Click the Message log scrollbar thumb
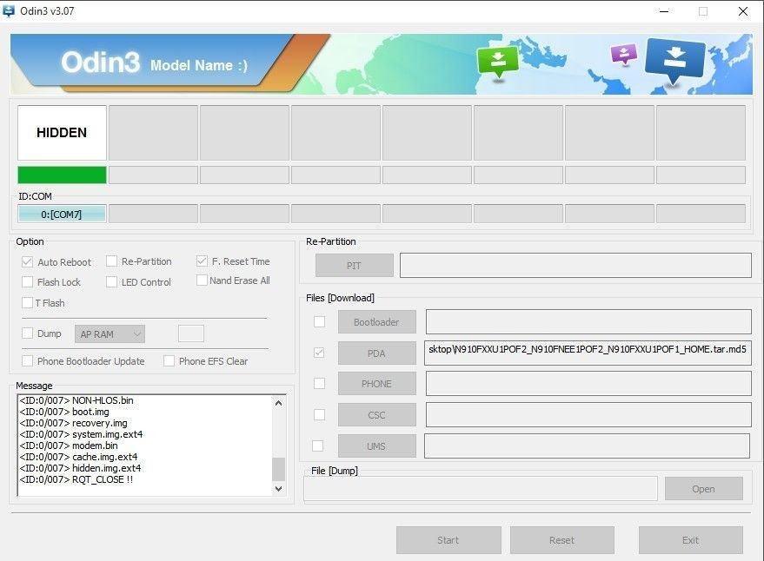764x561 pixels. (279, 469)
